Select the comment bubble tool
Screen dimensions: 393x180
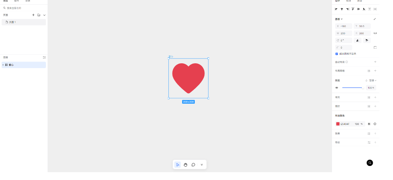(x=193, y=165)
